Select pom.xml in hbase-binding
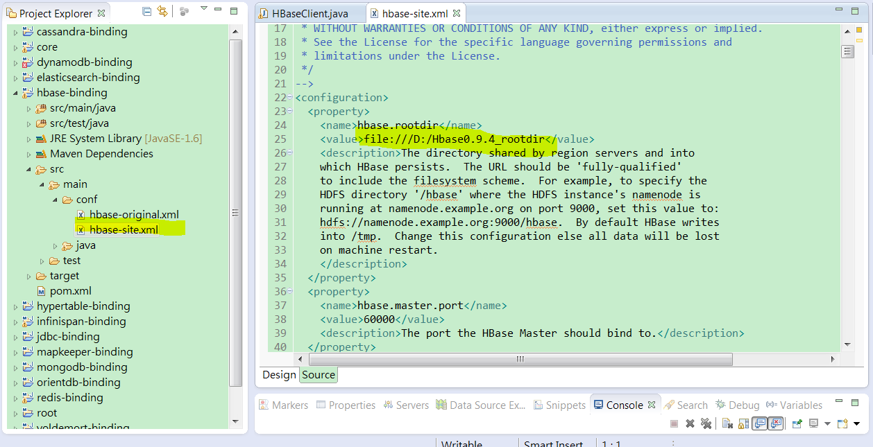This screenshot has width=873, height=447. (x=63, y=291)
